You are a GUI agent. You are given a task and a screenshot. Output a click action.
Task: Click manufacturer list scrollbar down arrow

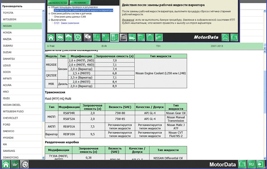(x=43, y=158)
